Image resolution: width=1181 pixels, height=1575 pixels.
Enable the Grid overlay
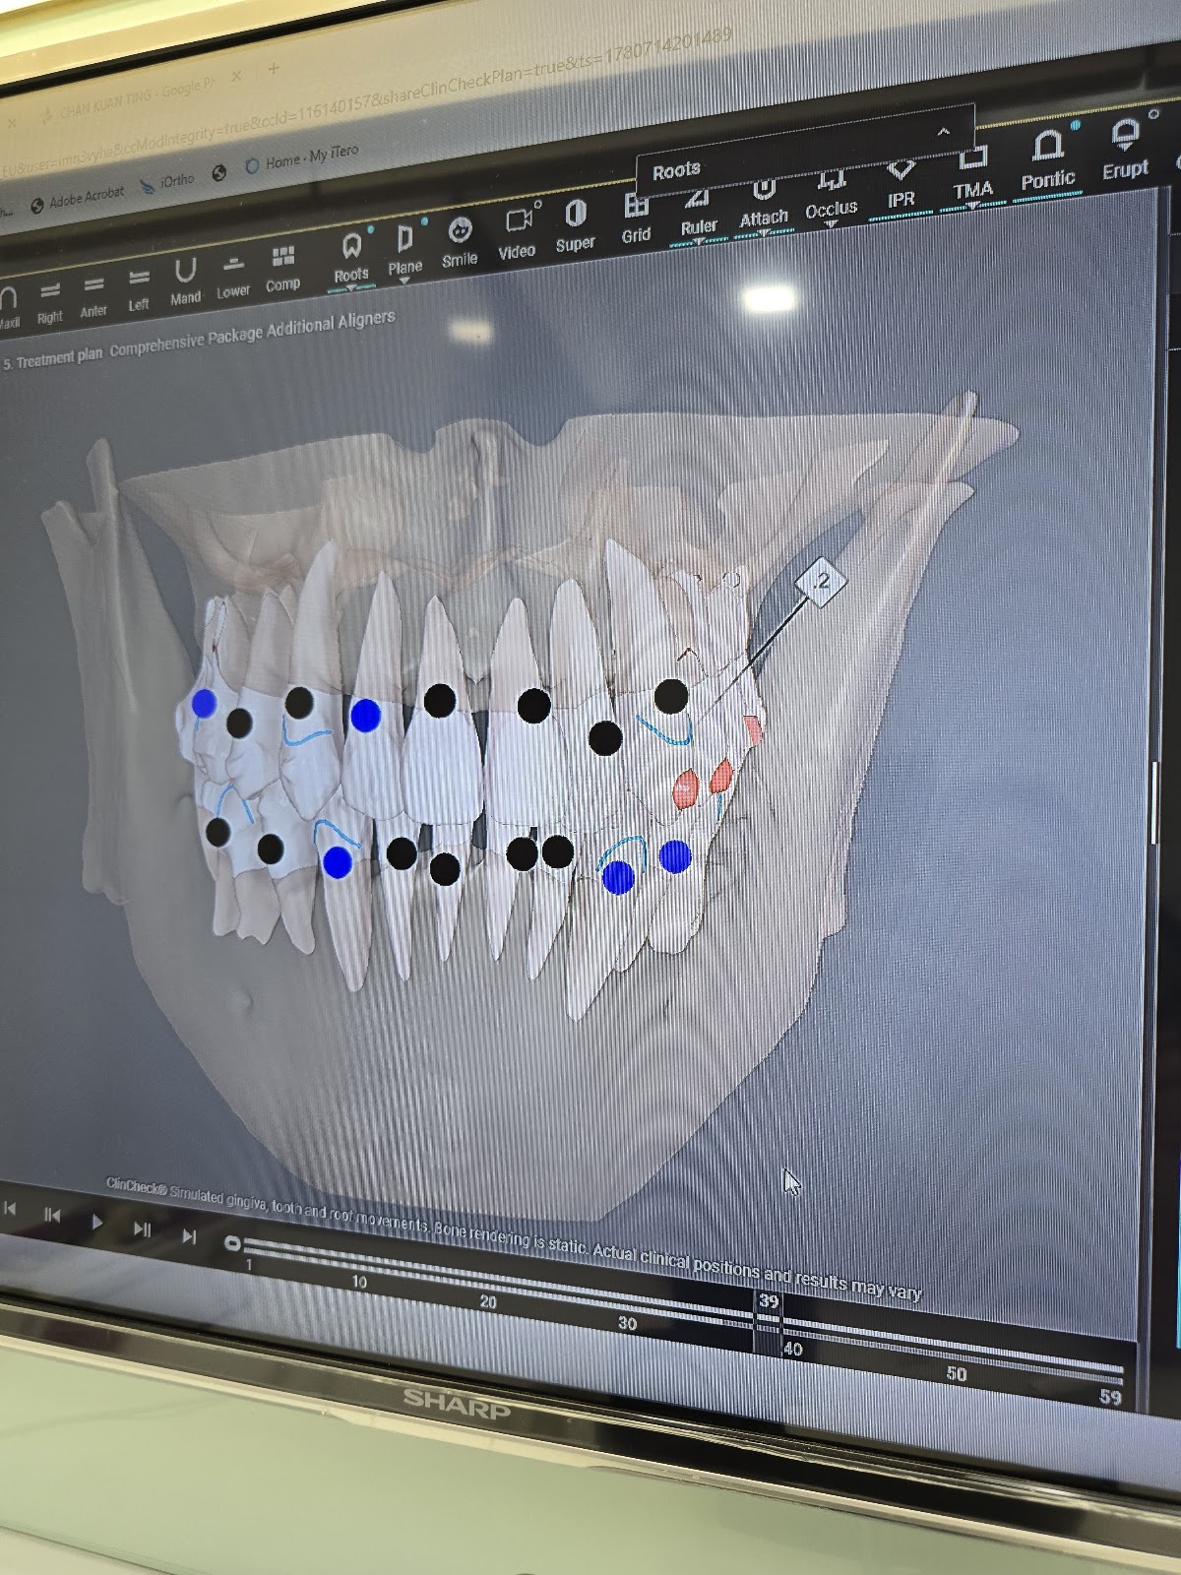point(636,218)
